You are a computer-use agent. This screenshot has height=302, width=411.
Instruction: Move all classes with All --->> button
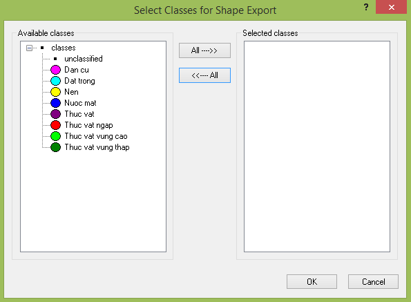point(204,50)
